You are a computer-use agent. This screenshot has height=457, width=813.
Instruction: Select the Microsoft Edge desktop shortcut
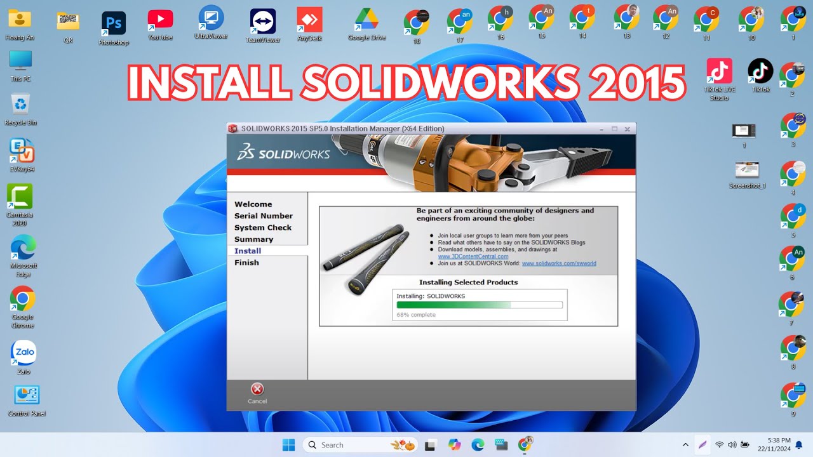pyautogui.click(x=24, y=256)
